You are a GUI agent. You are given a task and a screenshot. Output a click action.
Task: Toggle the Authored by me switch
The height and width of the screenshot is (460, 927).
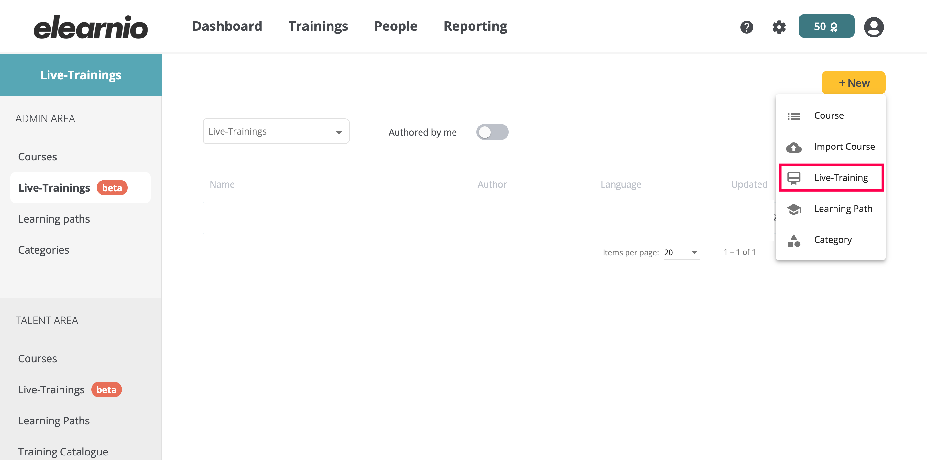tap(492, 132)
